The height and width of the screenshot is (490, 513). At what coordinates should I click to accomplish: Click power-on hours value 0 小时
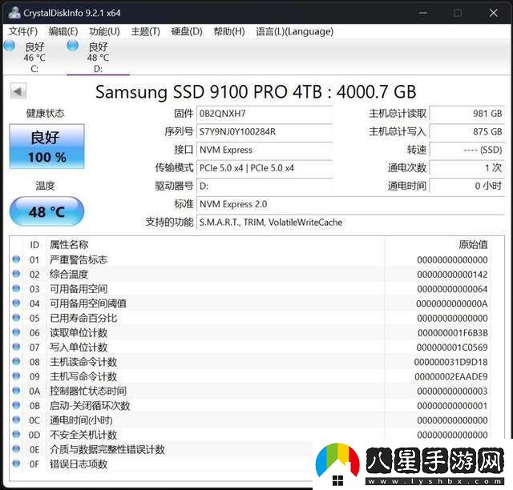point(467,186)
